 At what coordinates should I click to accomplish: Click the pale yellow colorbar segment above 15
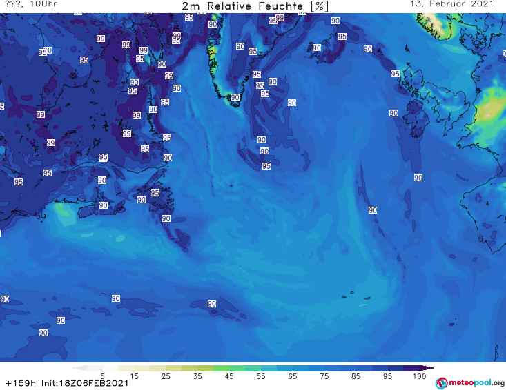[142, 368]
